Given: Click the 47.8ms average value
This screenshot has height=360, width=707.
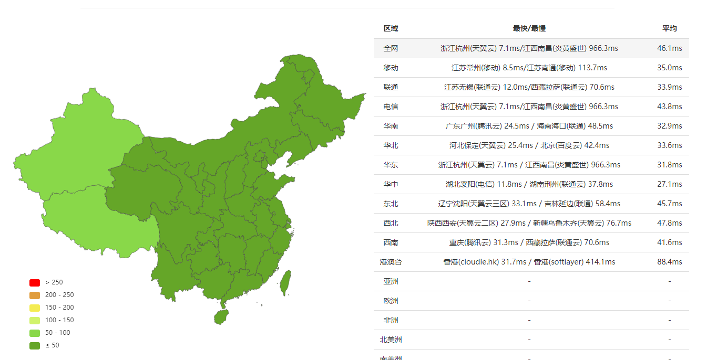Looking at the screenshot, I should point(670,223).
